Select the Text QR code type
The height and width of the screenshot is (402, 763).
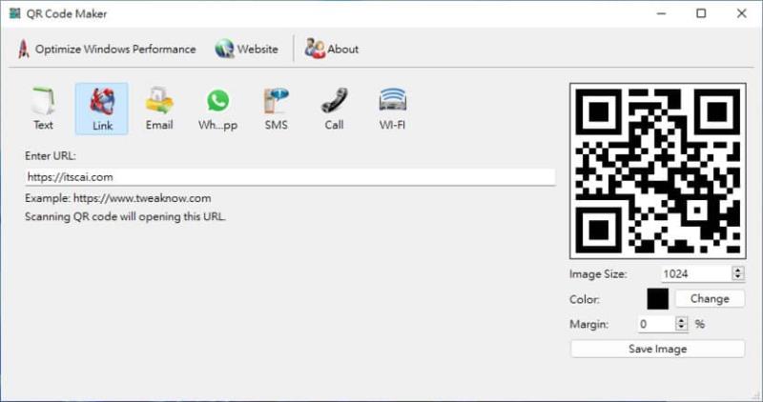[x=43, y=109]
